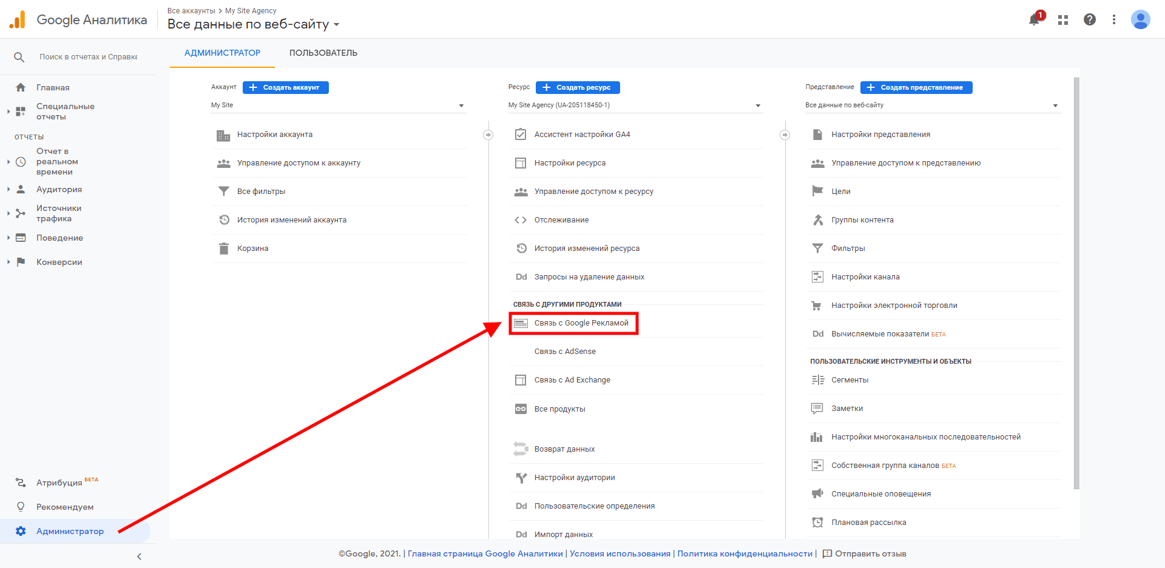Click the search magnifier icon
Screen dimensions: 1165x568
[19, 57]
